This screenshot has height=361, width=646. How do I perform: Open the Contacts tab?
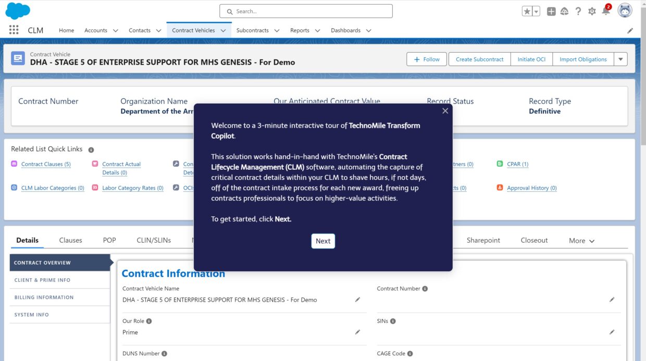point(140,30)
